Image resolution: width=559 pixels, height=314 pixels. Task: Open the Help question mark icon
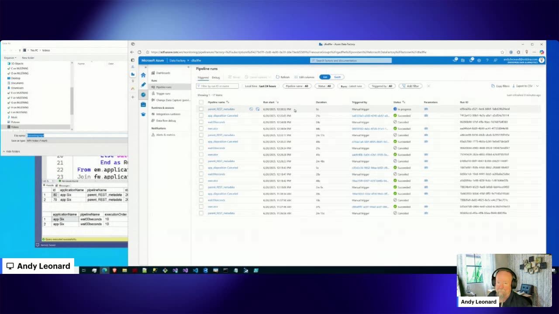[x=487, y=60]
